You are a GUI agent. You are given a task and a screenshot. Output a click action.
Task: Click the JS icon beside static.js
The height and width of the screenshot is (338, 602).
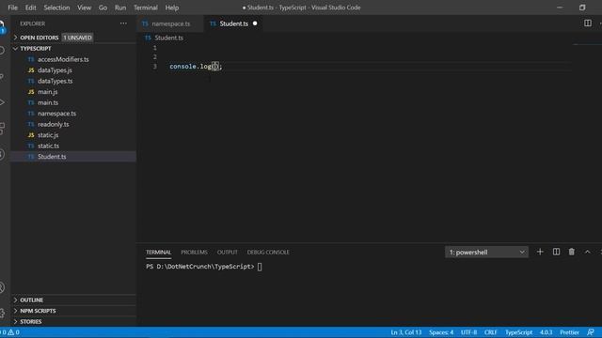click(31, 135)
